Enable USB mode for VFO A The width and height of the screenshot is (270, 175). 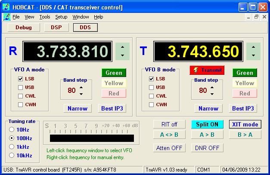(21, 87)
